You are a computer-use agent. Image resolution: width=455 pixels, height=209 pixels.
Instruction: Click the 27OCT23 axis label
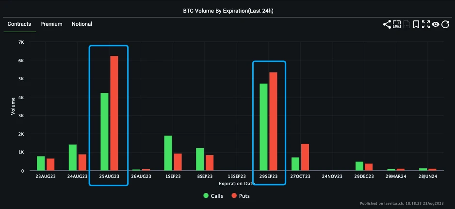(300, 176)
